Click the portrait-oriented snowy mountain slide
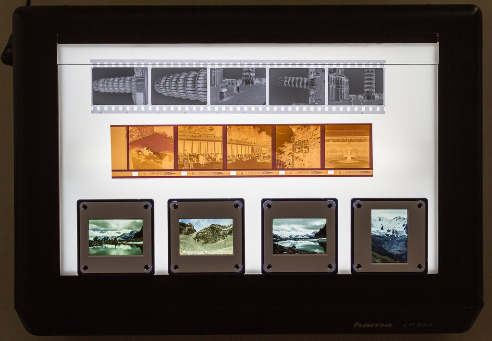Viewport: 492px width, 341px height. [x=389, y=236]
